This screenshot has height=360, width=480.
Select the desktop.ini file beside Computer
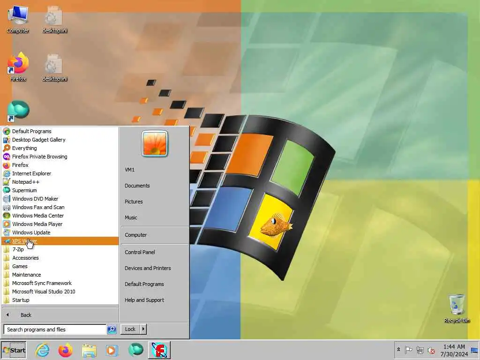click(54, 20)
